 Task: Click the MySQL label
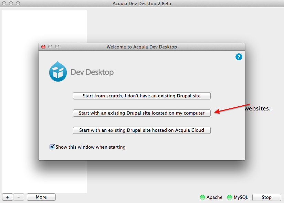(241, 197)
